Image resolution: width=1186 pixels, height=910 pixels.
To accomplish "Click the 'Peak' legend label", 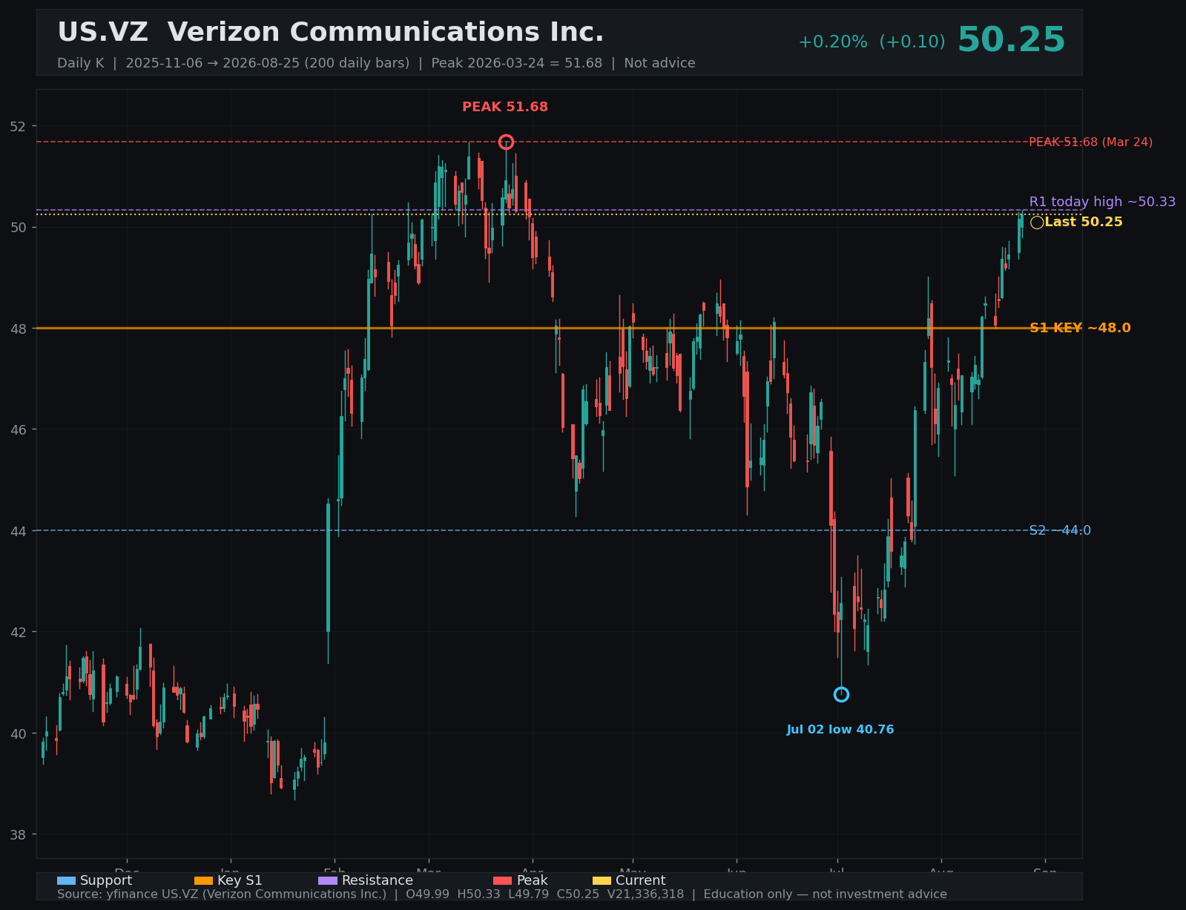I will click(532, 880).
